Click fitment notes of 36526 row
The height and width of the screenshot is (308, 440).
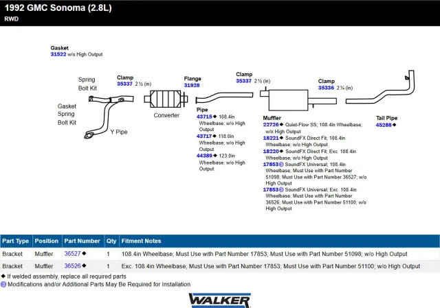pos(271,266)
